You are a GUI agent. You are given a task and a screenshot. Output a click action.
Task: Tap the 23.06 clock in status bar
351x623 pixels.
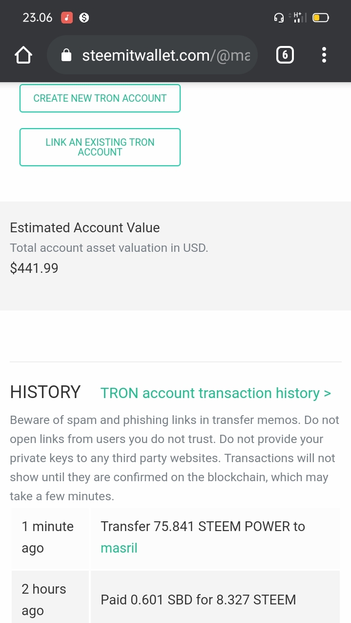point(38,18)
